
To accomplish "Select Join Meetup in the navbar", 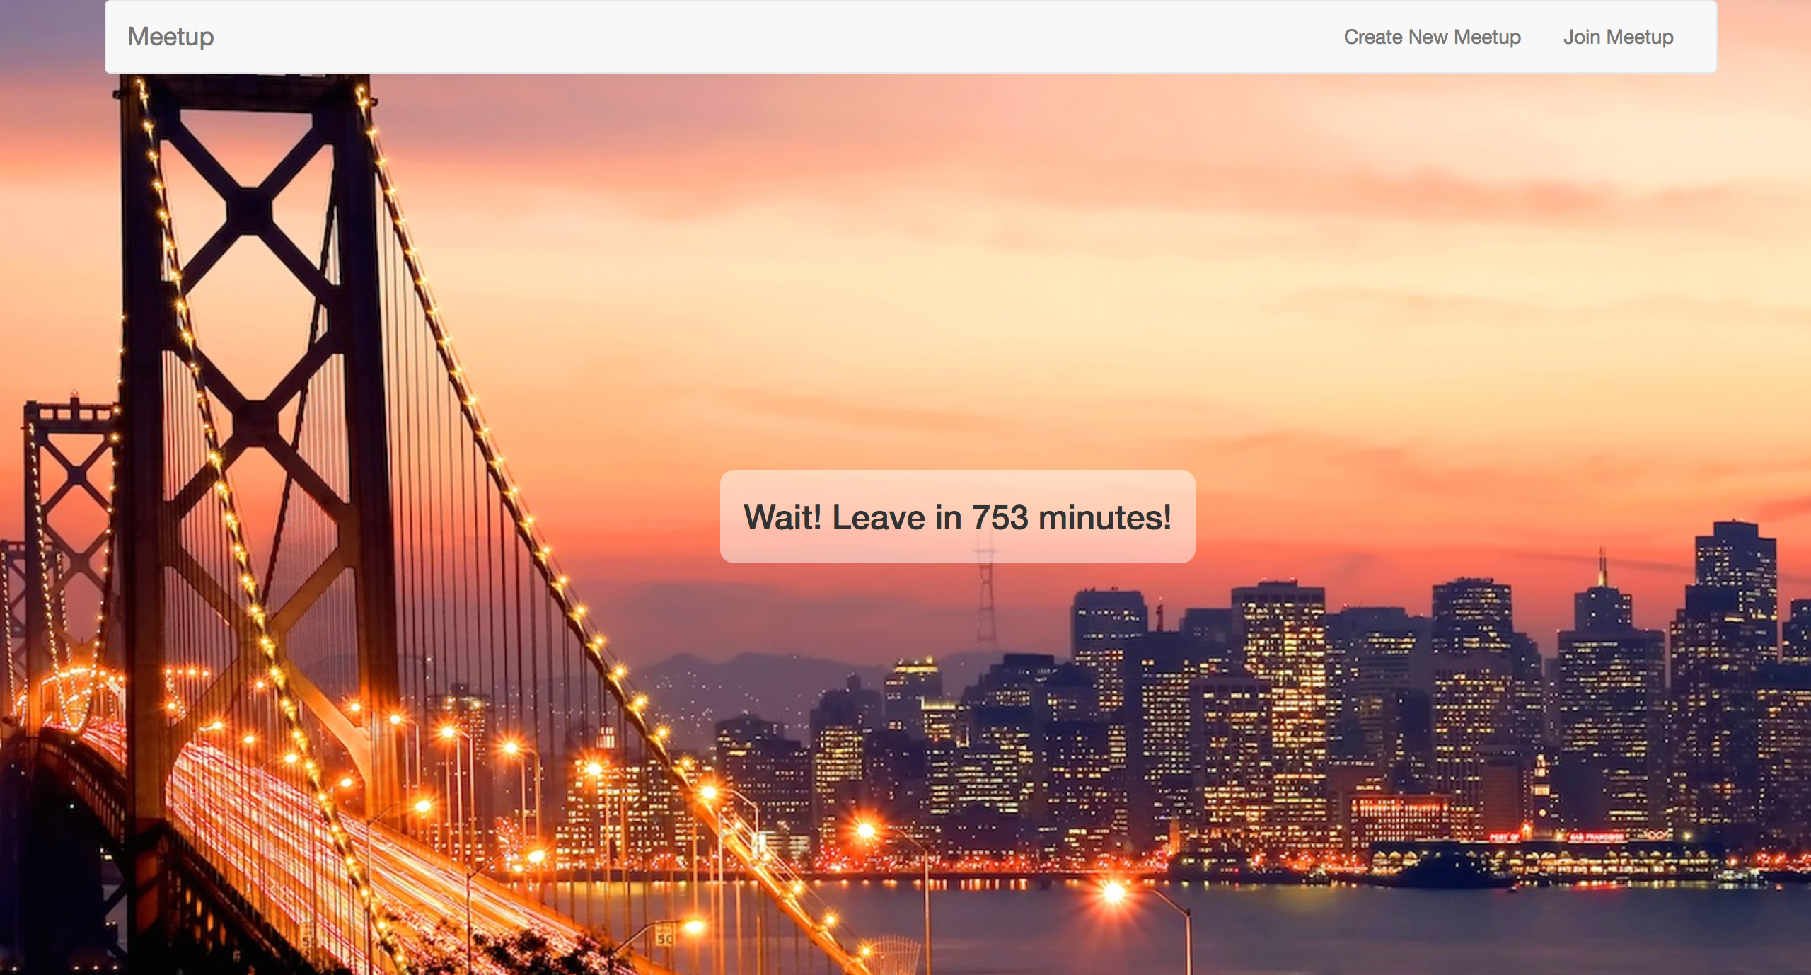I will (1618, 37).
